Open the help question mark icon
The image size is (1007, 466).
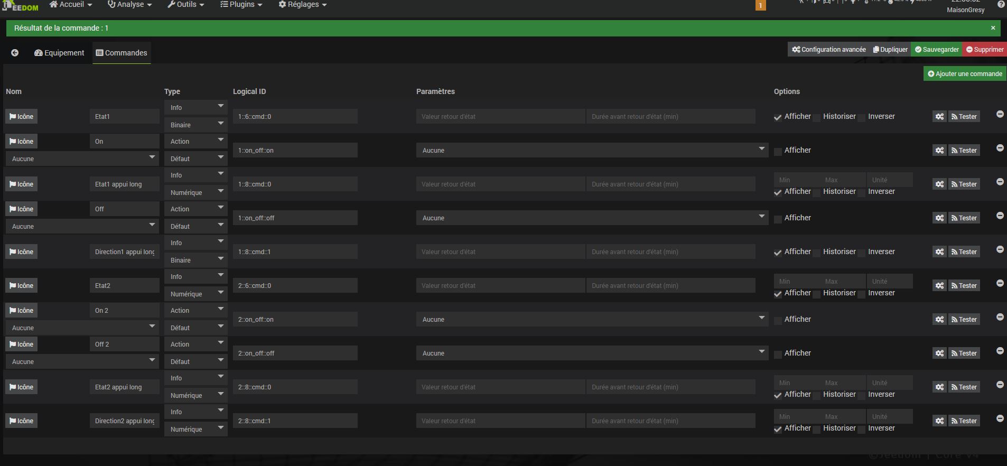1001,4
